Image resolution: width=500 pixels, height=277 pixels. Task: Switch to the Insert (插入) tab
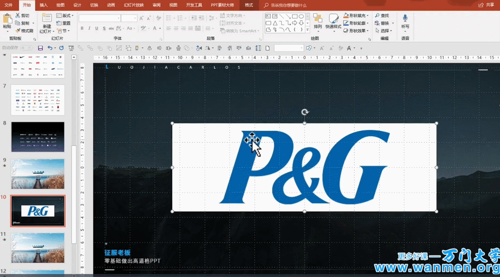pyautogui.click(x=43, y=5)
